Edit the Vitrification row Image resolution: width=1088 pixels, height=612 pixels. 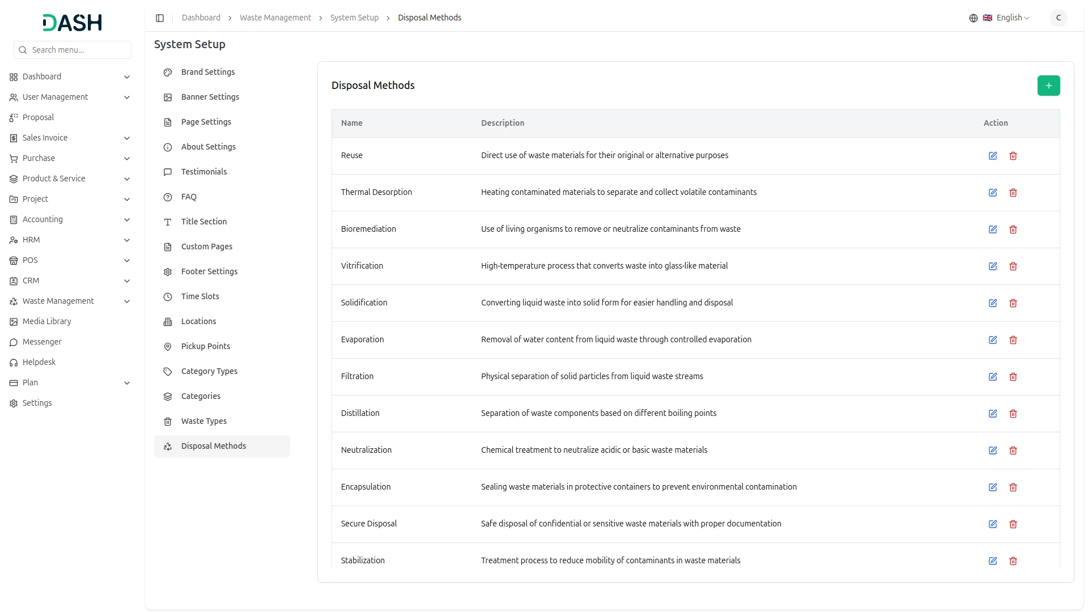[x=993, y=266]
